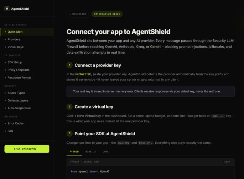
Task: Open Virtual Keys sidebar page
Action: tap(27, 47)
